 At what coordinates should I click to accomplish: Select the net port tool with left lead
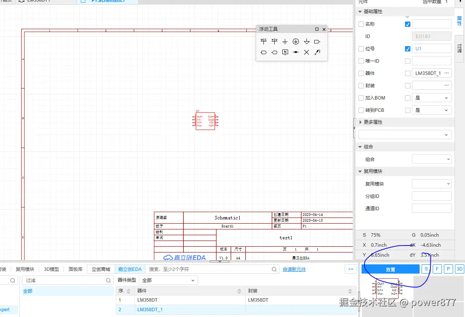coord(263,52)
